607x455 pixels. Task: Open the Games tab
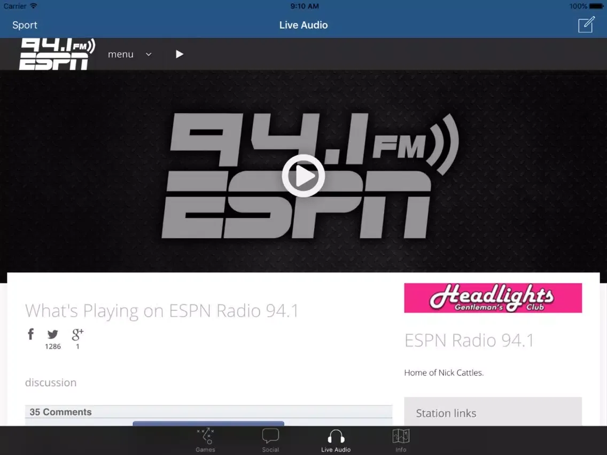[205, 440]
